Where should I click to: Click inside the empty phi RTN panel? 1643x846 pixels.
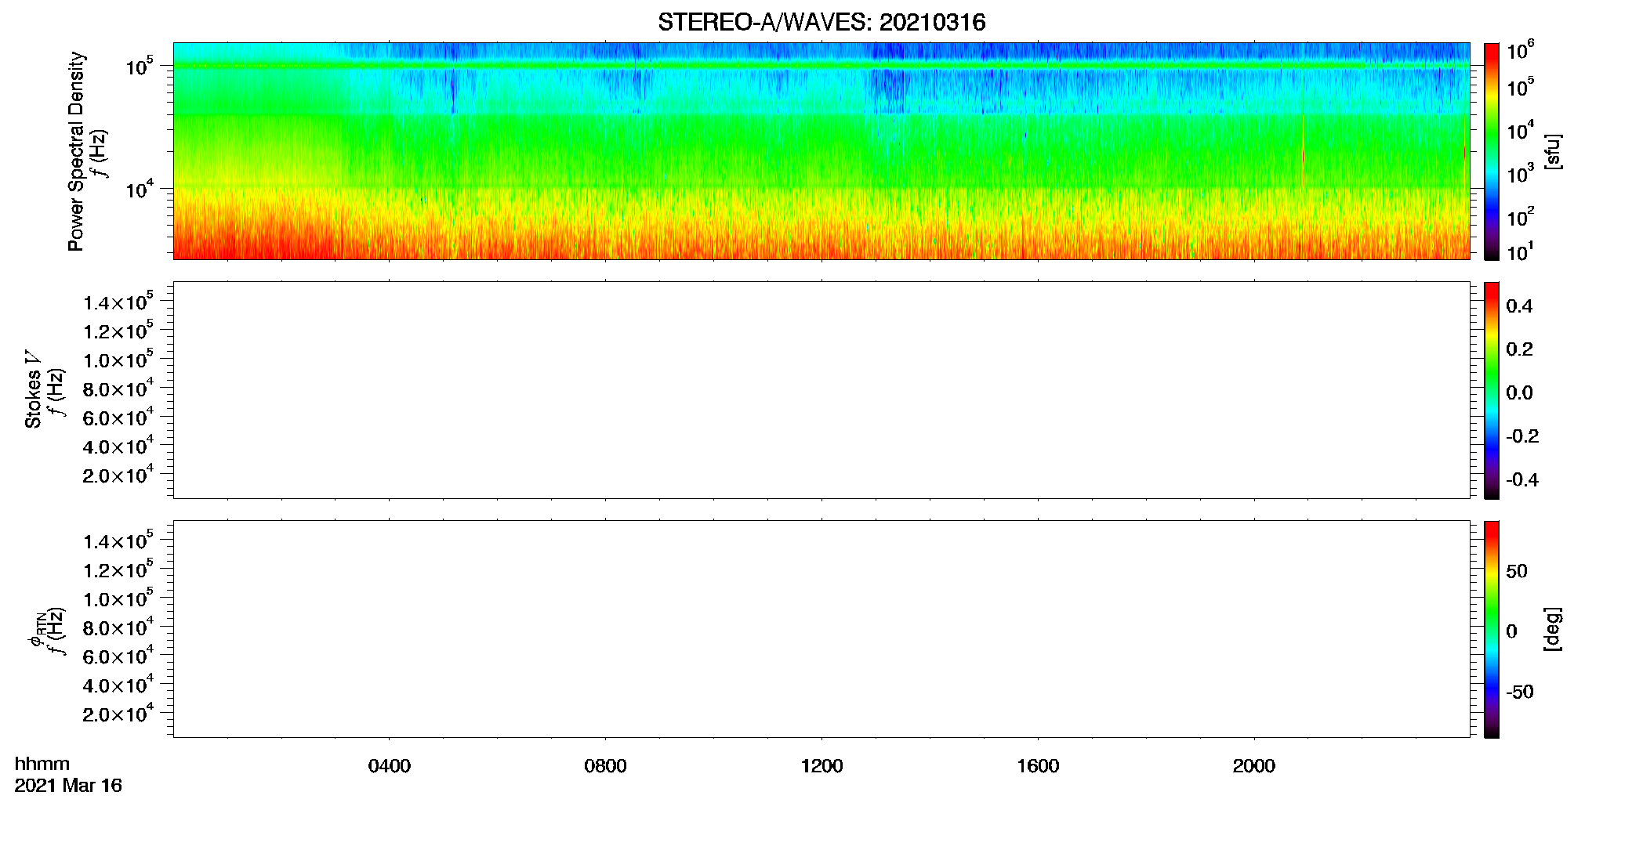point(821,629)
